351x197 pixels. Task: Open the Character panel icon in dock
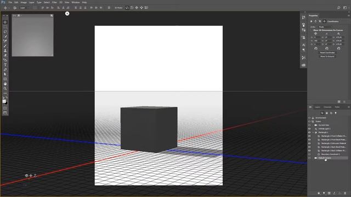pyautogui.click(x=303, y=45)
